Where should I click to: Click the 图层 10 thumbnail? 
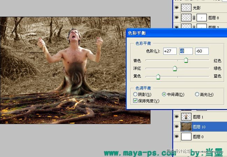(x=186, y=127)
